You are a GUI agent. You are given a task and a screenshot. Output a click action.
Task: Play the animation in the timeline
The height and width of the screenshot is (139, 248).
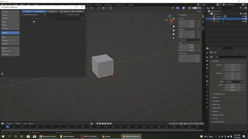(105, 124)
